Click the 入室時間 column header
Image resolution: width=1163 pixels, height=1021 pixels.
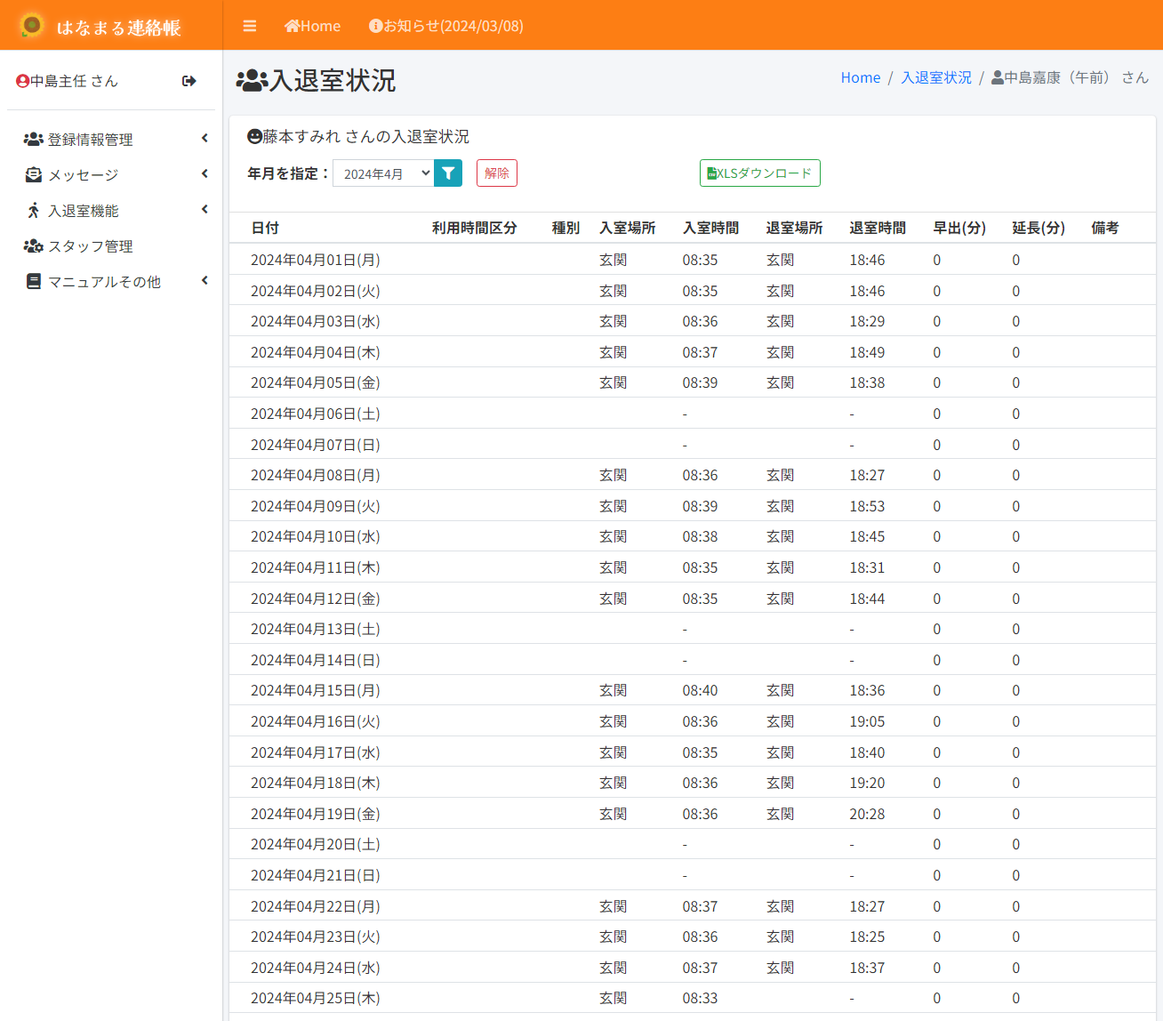click(x=711, y=229)
